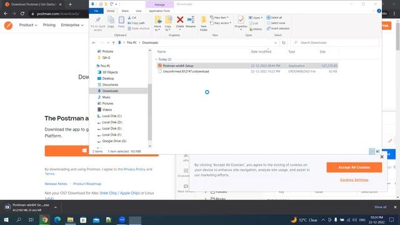Click the Cut scissors button
400x225 pixels.
[132, 17]
